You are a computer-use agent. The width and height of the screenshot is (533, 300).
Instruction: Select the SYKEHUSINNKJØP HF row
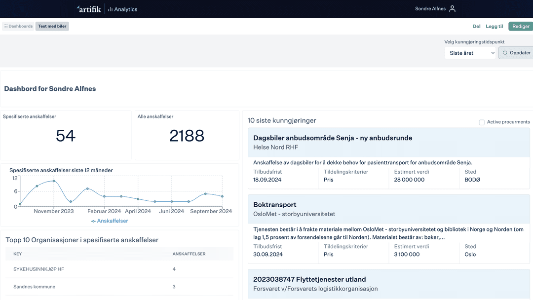coord(119,269)
